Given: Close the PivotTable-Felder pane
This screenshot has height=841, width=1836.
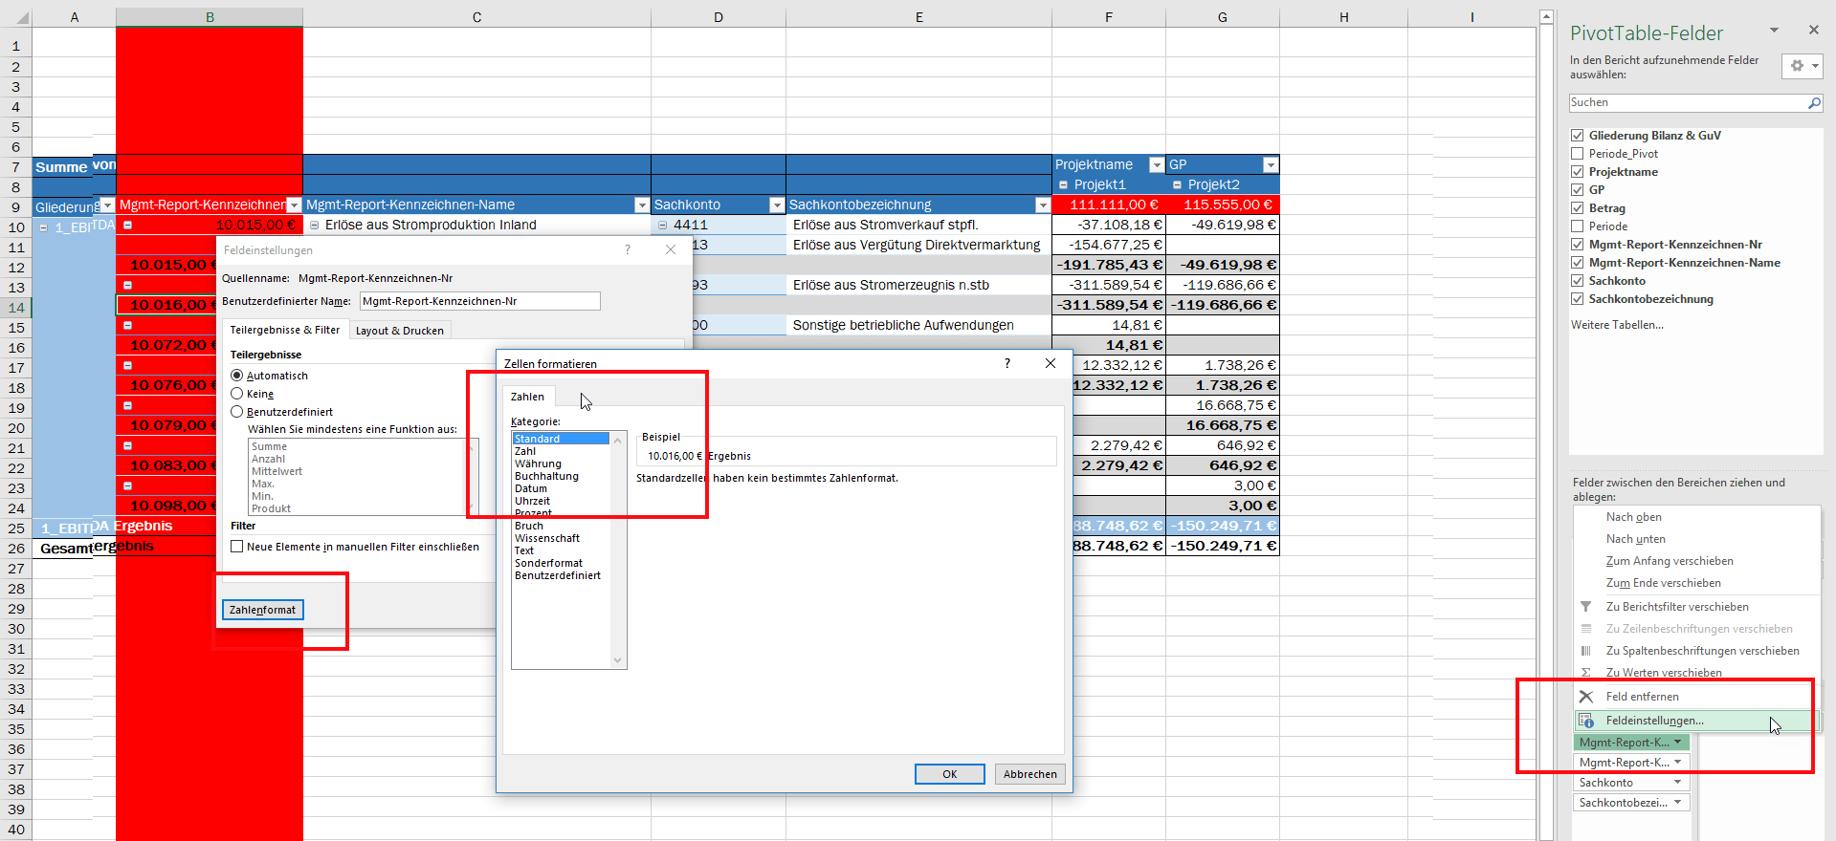Looking at the screenshot, I should pyautogui.click(x=1813, y=31).
